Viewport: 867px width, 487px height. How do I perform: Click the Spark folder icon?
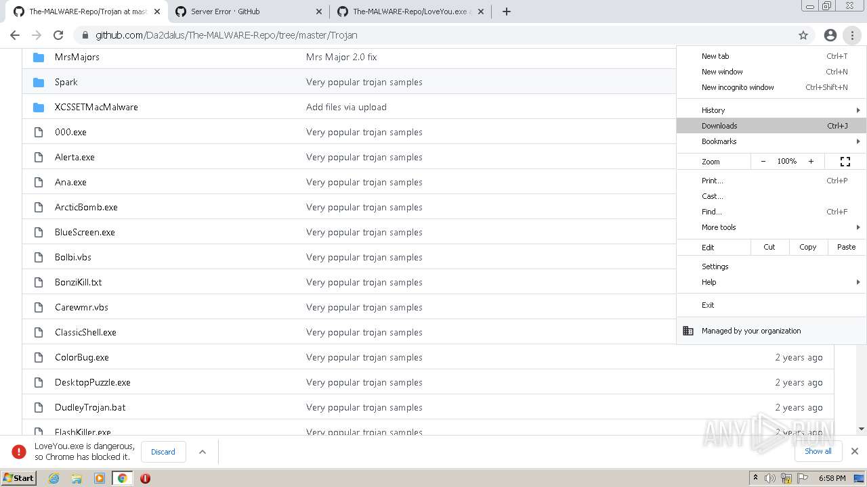pyautogui.click(x=39, y=82)
